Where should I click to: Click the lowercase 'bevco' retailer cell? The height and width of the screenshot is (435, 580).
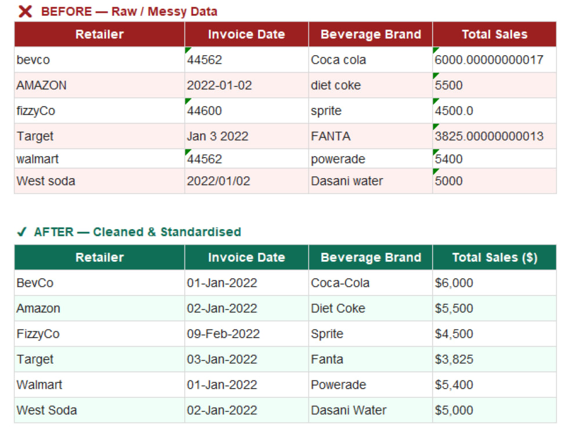100,60
